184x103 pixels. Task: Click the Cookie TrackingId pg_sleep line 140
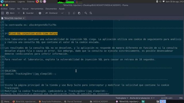point(30,74)
